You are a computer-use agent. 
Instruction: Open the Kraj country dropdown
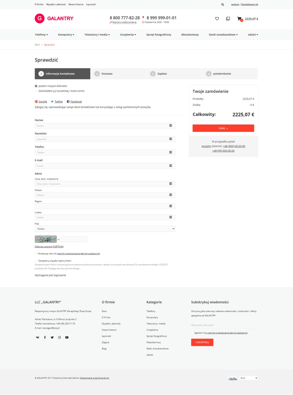105,229
